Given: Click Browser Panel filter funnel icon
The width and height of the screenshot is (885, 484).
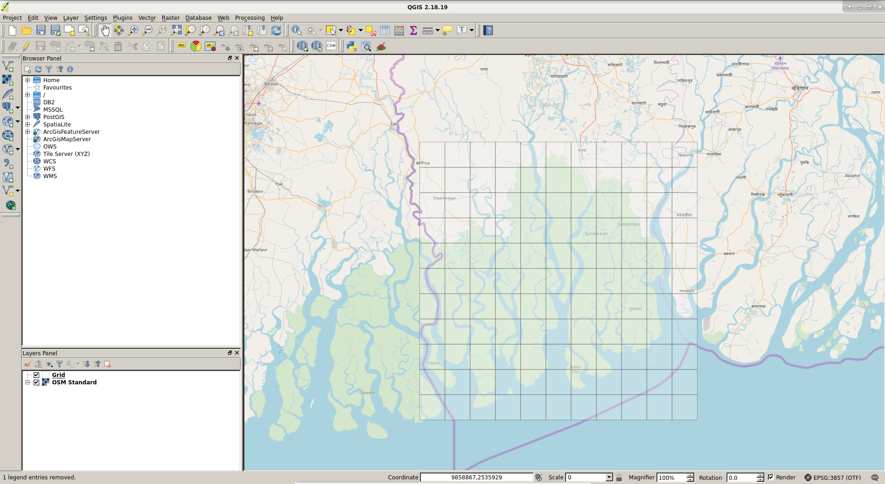Looking at the screenshot, I should point(49,69).
